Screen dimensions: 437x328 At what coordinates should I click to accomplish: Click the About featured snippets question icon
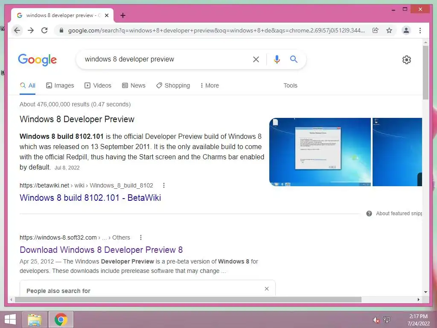[369, 214]
